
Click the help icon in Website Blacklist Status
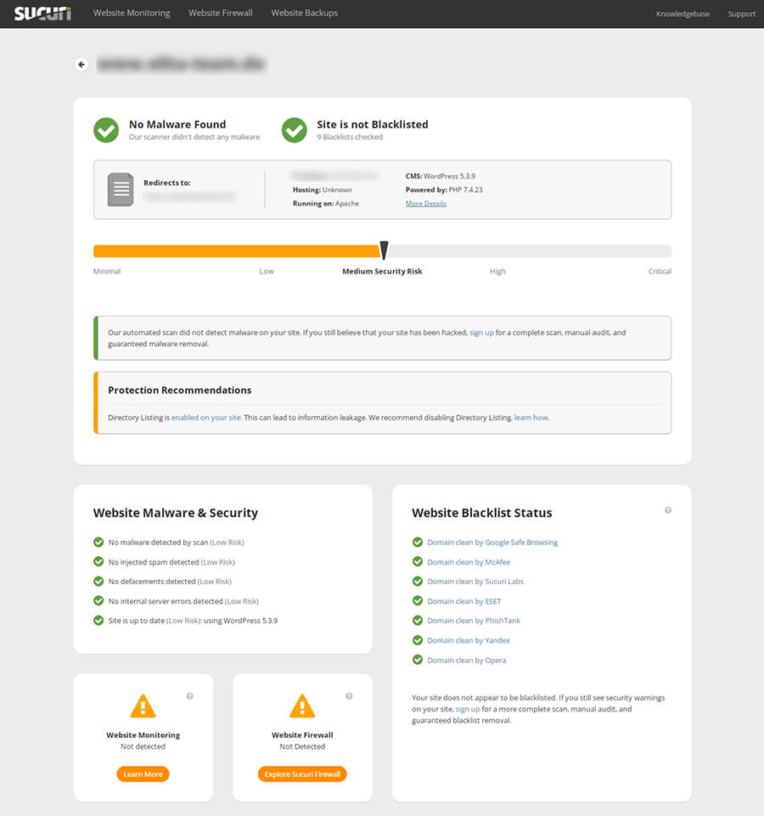pyautogui.click(x=668, y=510)
